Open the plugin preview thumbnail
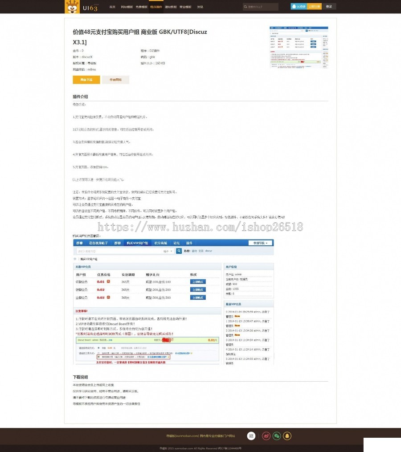This screenshot has width=401, height=452. (x=299, y=47)
